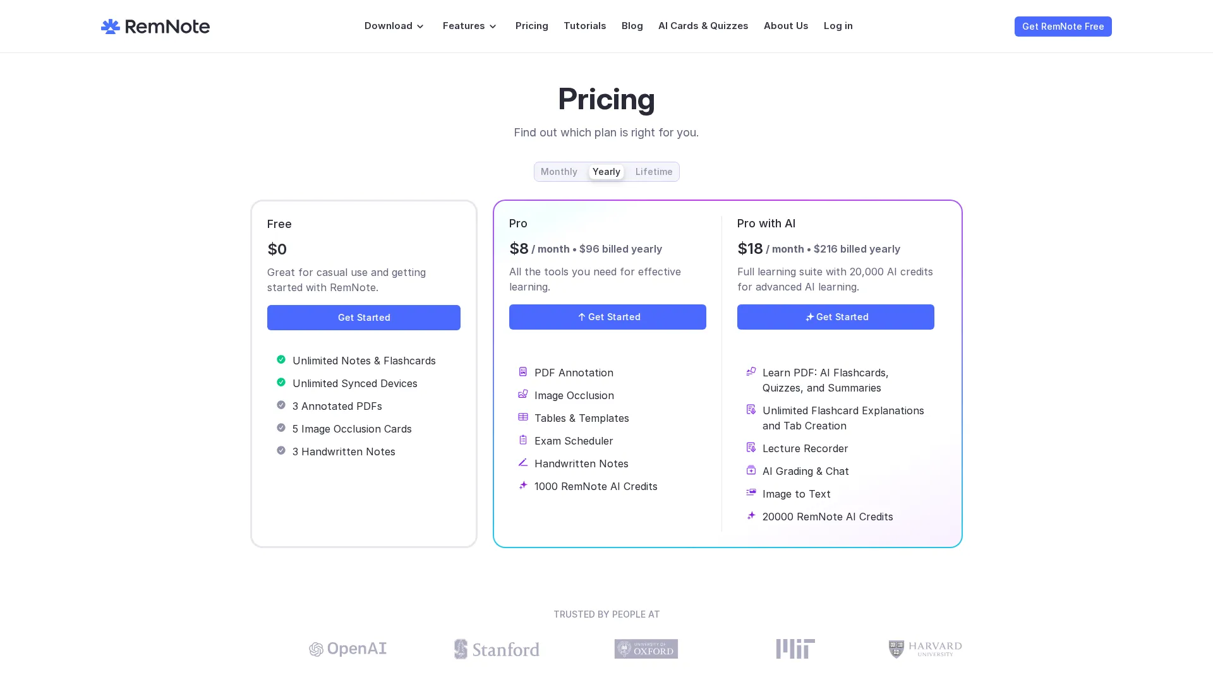Screen dimensions: 1213x682
Task: Switch to AI Cards & Quizzes page
Action: 703,26
